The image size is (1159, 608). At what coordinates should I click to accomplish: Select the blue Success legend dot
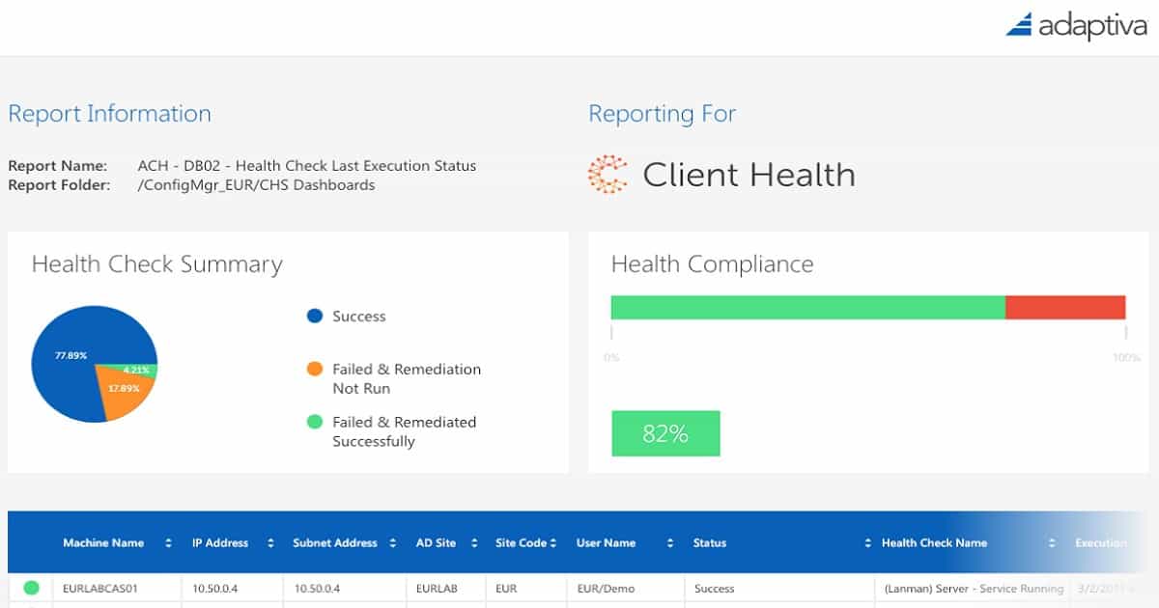point(314,316)
